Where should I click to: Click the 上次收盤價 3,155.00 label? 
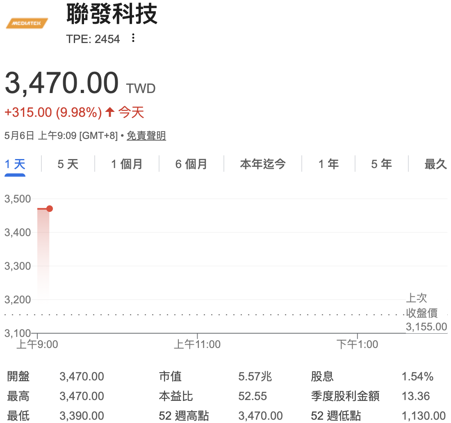pyautogui.click(x=426, y=312)
